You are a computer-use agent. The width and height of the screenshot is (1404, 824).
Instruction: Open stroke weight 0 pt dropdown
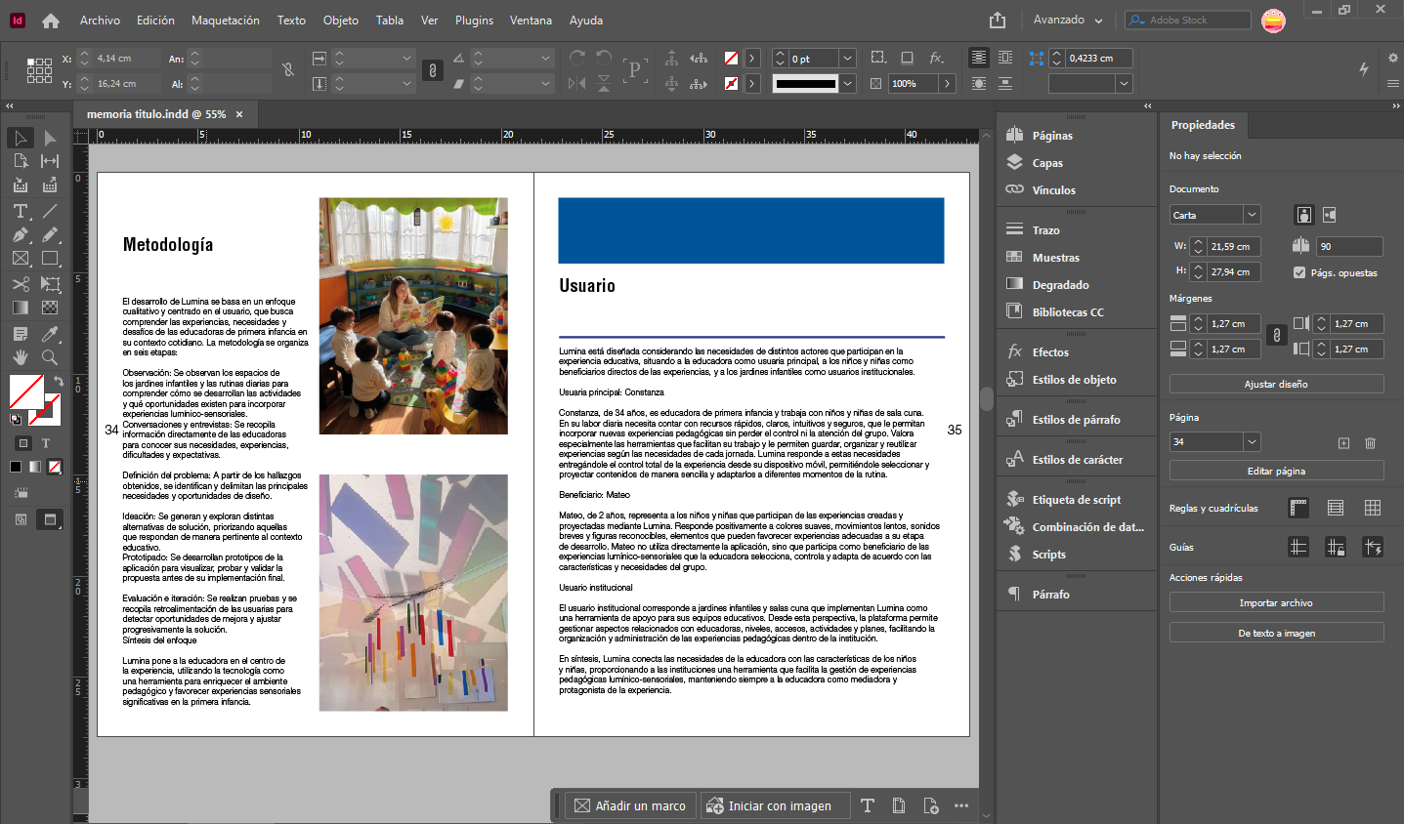pos(848,59)
